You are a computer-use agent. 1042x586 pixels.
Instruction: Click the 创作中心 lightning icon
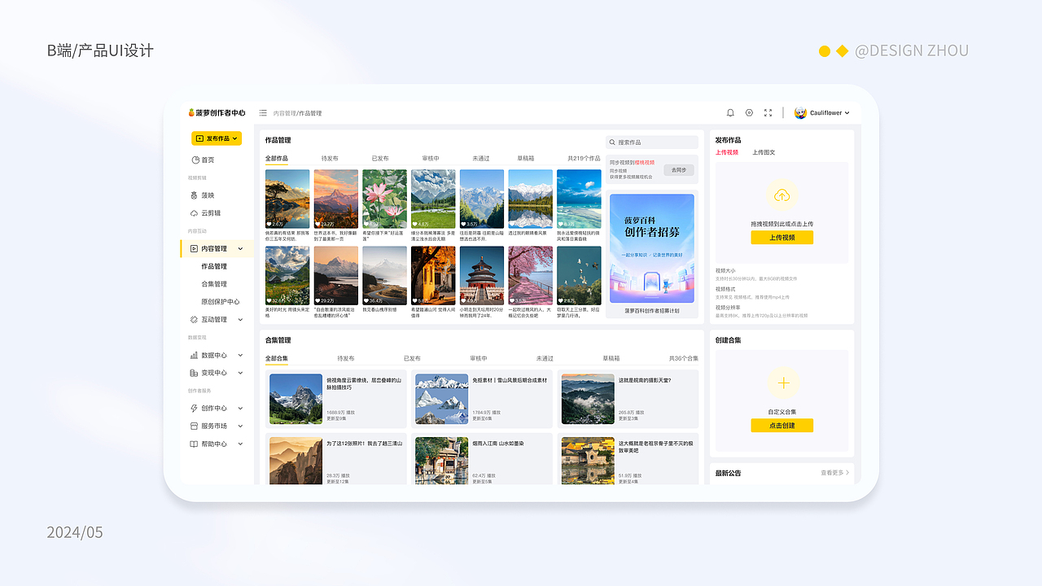tap(194, 409)
